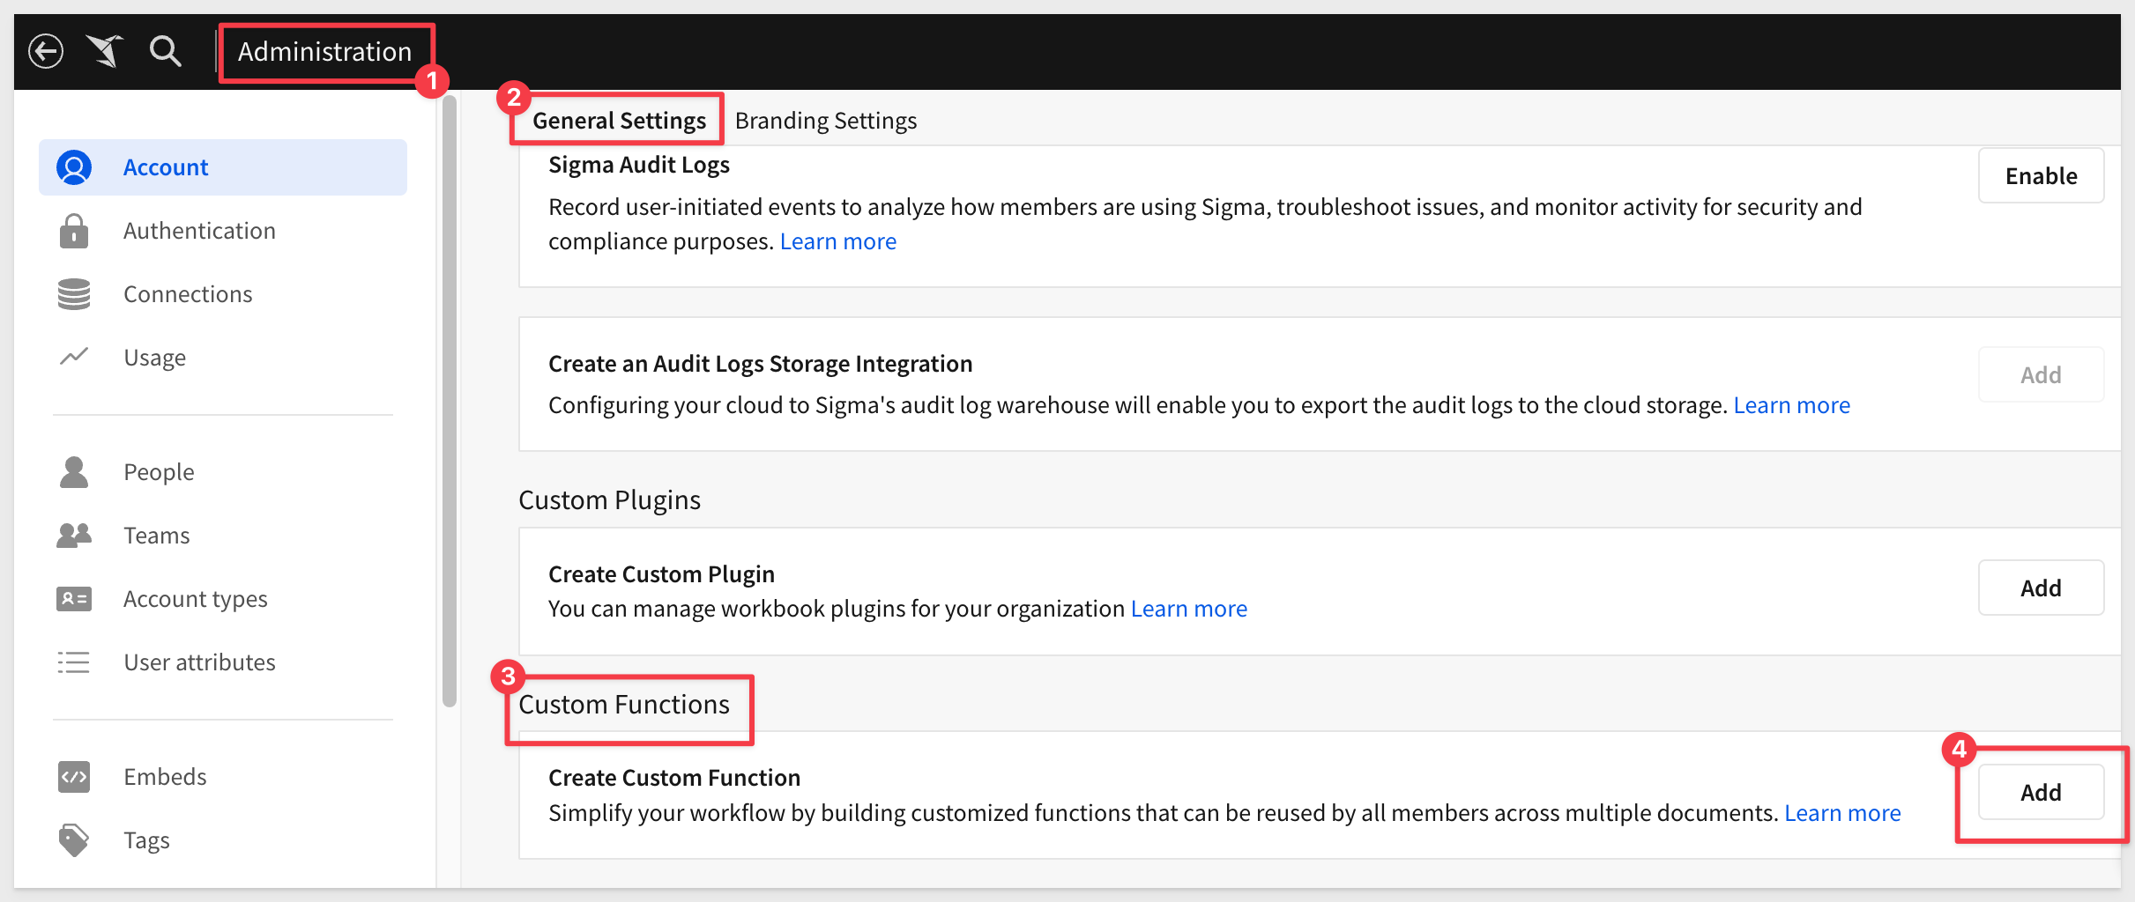2135x902 pixels.
Task: Switch to the Branding Settings tab
Action: coord(826,121)
